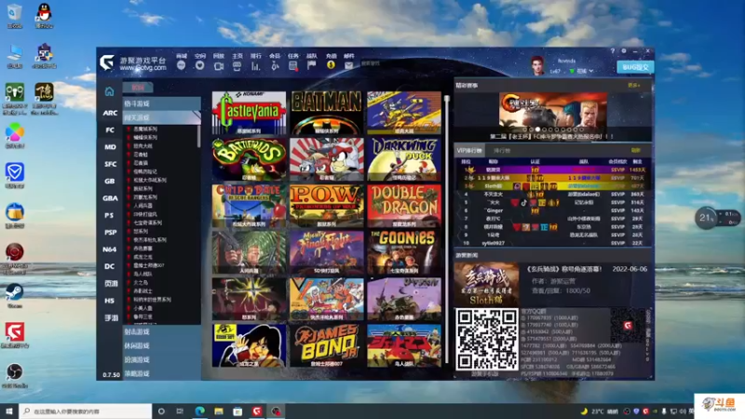Select the MD platform tab

pos(110,147)
